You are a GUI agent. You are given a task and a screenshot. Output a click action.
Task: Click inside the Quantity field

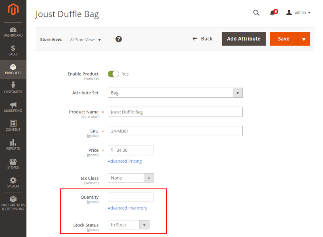point(130,197)
